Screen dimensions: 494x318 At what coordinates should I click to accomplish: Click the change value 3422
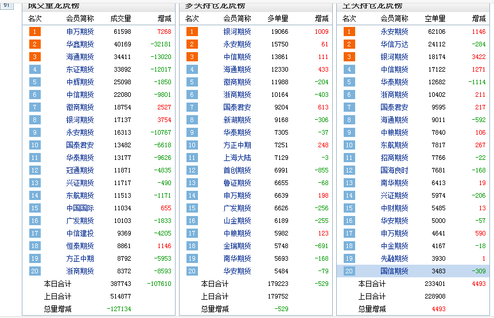pyautogui.click(x=479, y=57)
